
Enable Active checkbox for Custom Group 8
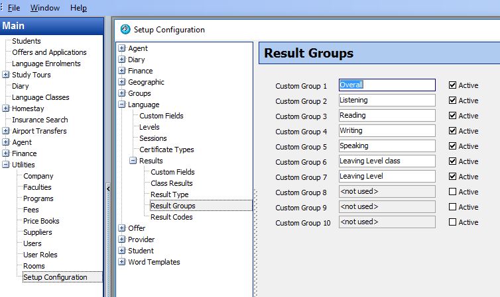[453, 192]
